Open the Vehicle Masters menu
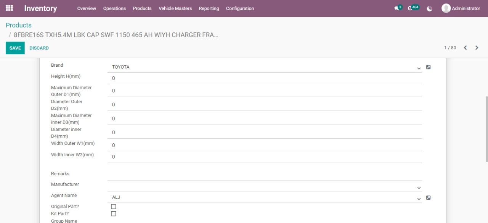 click(x=175, y=8)
